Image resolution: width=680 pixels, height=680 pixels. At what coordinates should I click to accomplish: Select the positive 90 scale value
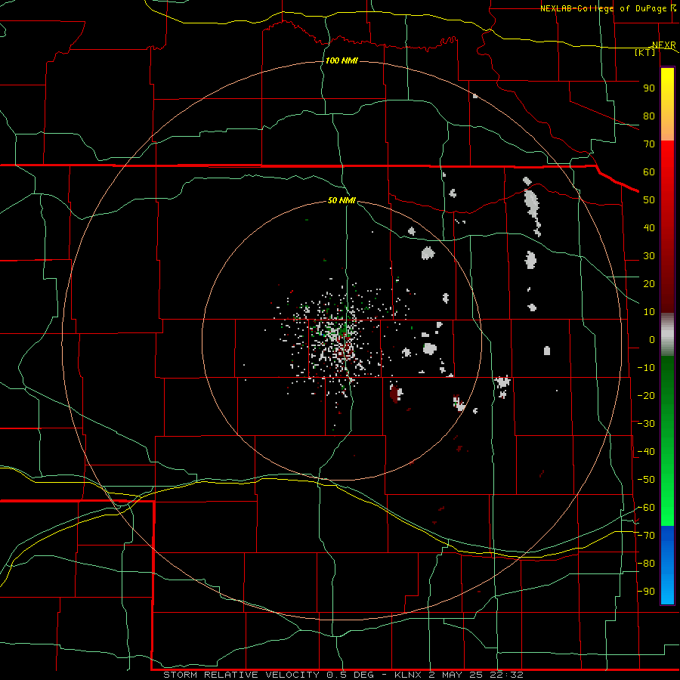[x=649, y=88]
